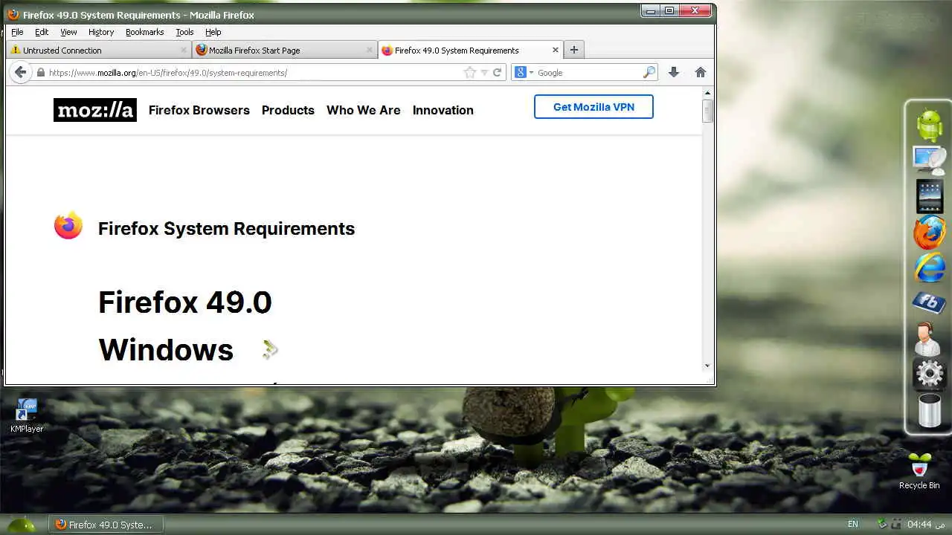952x535 pixels.
Task: Click the padlock site identity icon
Action: click(x=41, y=72)
